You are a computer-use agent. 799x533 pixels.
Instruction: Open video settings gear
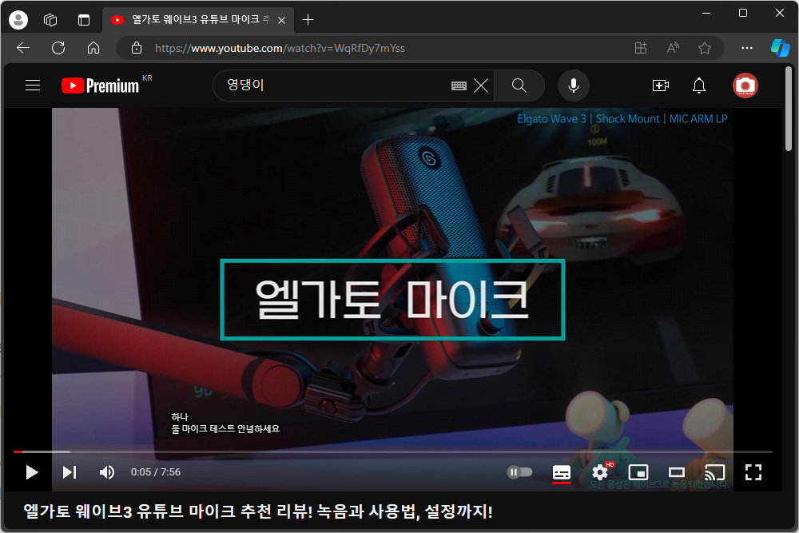click(x=600, y=472)
